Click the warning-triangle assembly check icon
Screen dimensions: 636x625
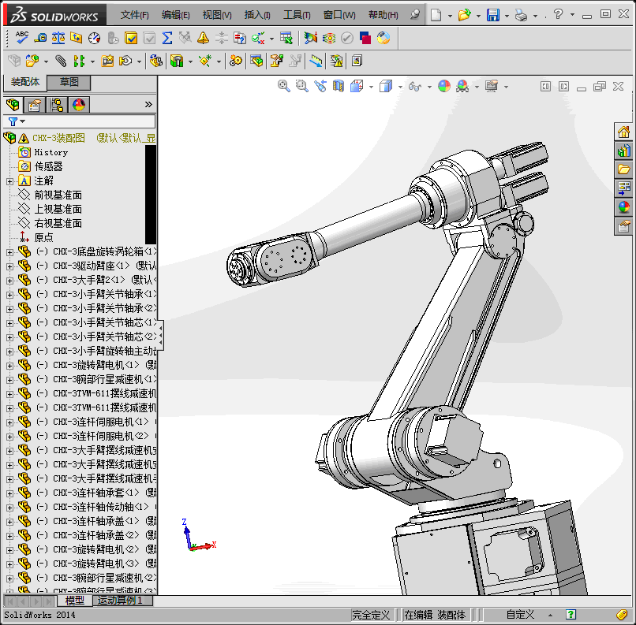point(336,61)
